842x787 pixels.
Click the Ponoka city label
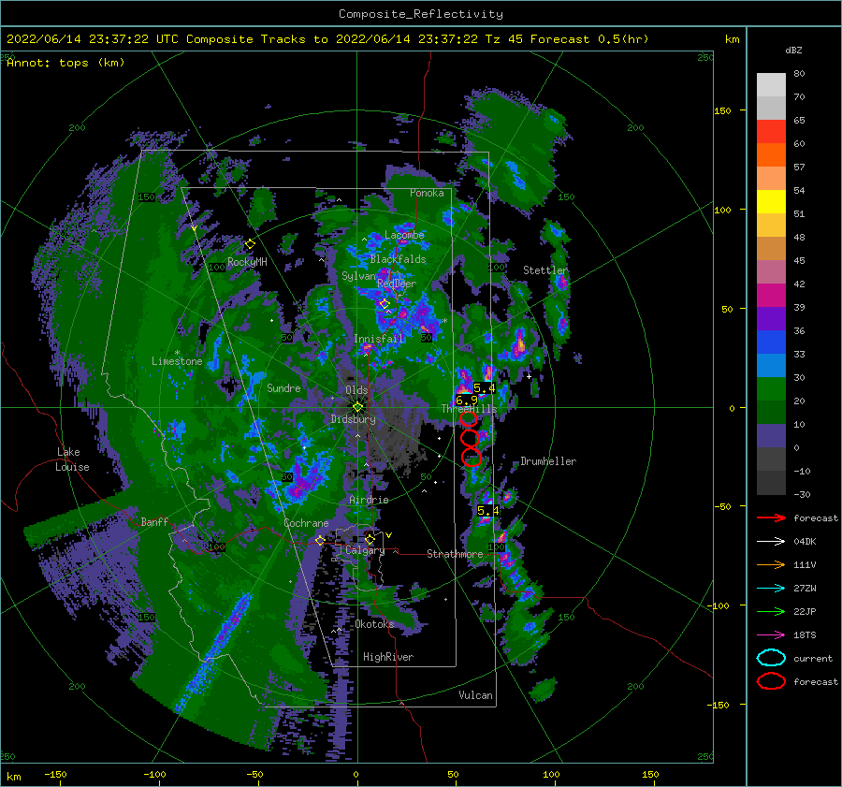click(x=427, y=193)
